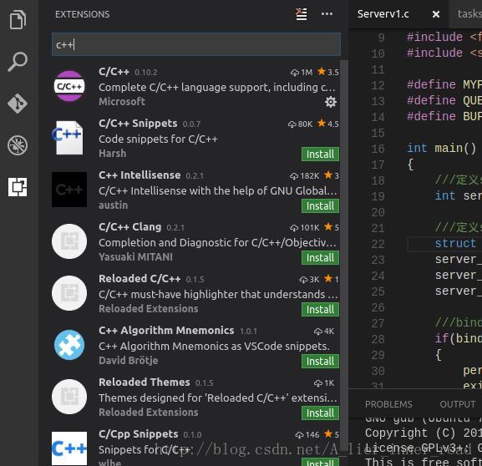Click line number 16 in editor gutter
The width and height of the screenshot is (482, 466).
pos(378,149)
